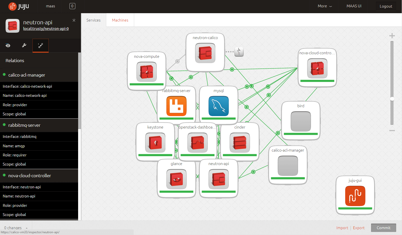The image size is (402, 235).
Task: Open the keystone service icon
Action: pos(155,142)
